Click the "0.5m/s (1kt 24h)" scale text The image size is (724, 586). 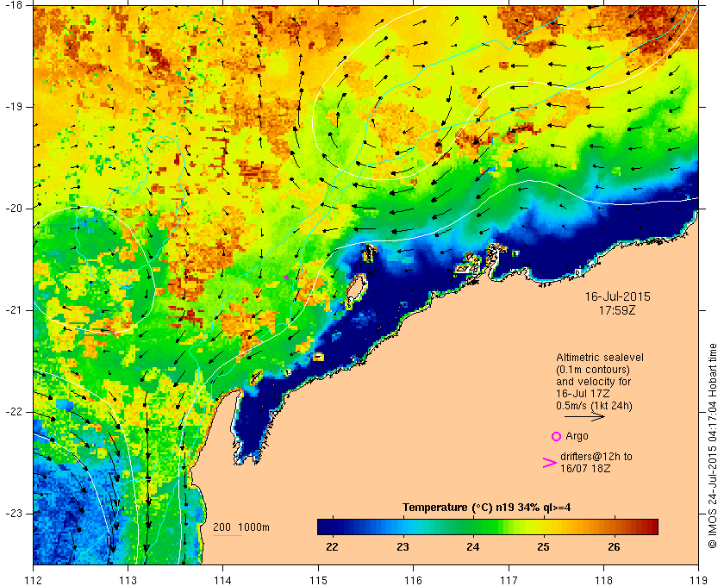tap(594, 406)
